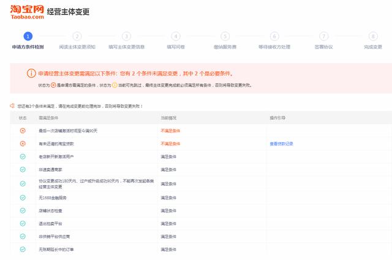Click the green check for 协议变更成功180天内 row

point(23,184)
